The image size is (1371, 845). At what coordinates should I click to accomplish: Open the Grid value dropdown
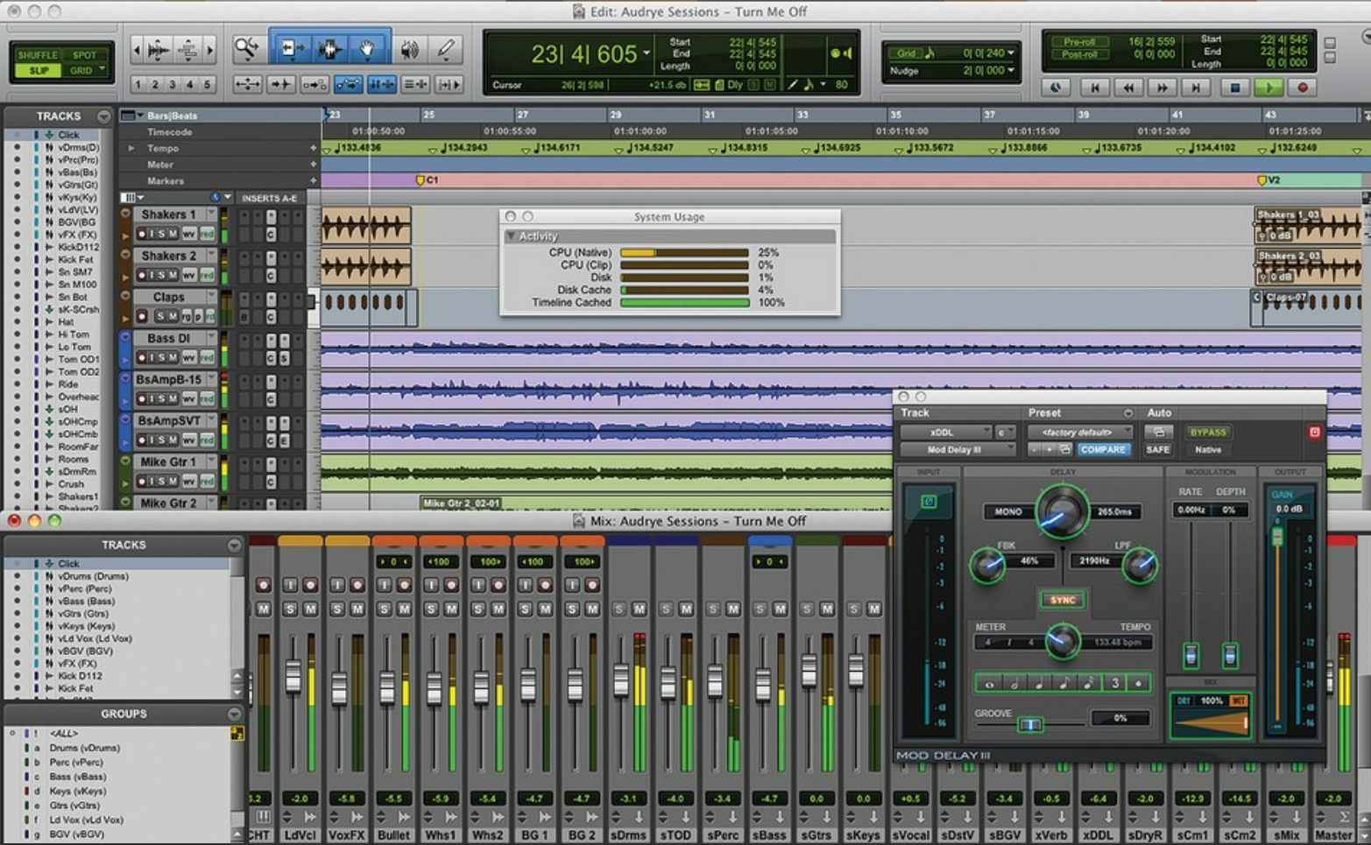1011,53
